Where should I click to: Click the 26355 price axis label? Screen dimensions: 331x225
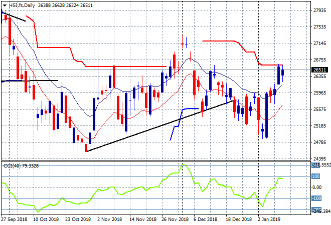(x=319, y=76)
